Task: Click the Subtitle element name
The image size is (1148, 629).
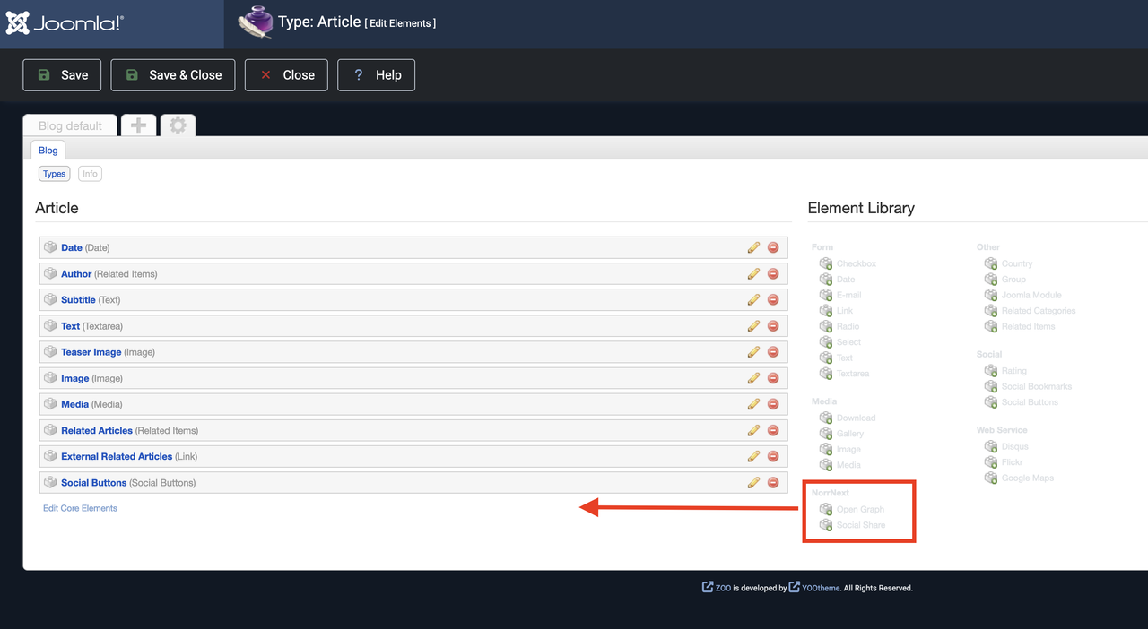Action: [x=78, y=299]
